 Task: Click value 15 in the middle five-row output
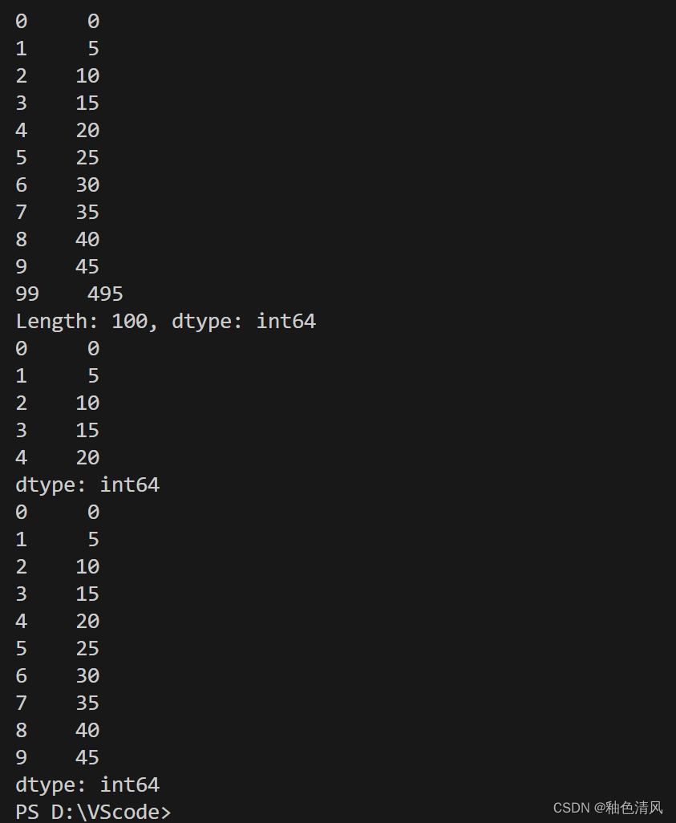pos(87,430)
